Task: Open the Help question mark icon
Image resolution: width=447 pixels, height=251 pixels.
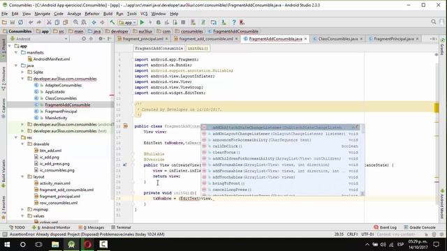Action: (x=234, y=22)
